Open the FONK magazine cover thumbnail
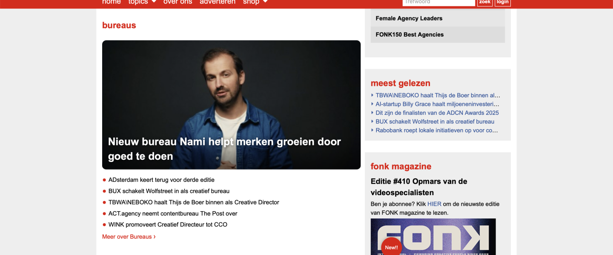 pos(433,237)
